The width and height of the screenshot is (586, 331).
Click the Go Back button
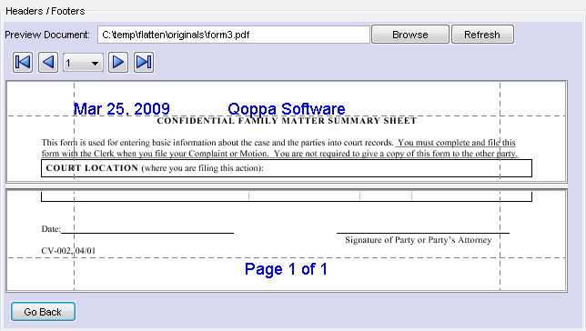coord(43,312)
